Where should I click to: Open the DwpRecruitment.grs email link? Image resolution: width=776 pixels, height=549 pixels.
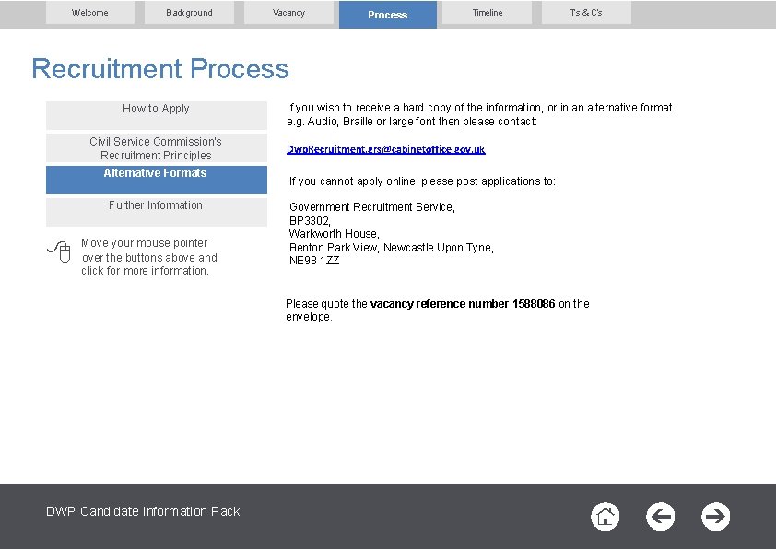(x=385, y=149)
